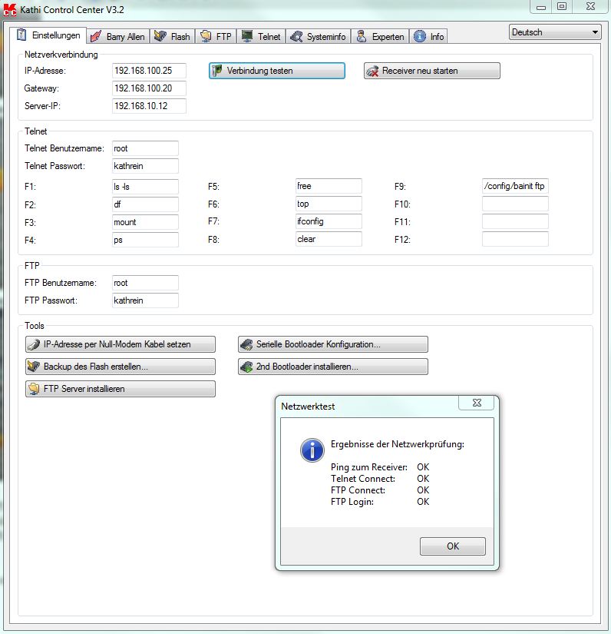Open the Experten tab

coord(380,36)
